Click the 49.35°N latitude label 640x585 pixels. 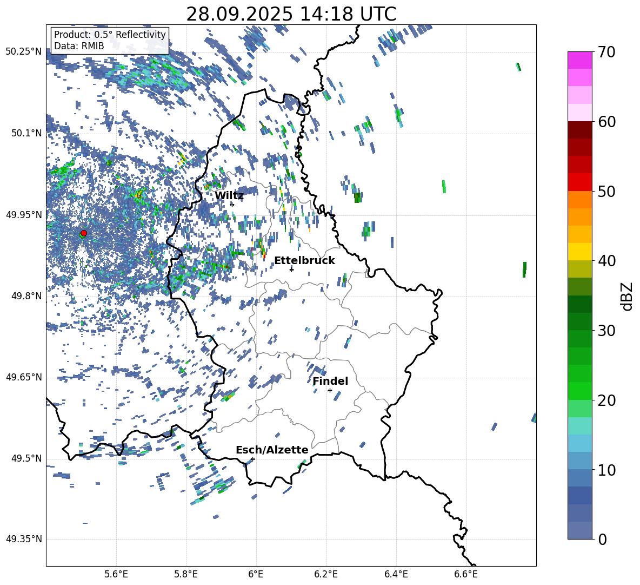tap(24, 539)
